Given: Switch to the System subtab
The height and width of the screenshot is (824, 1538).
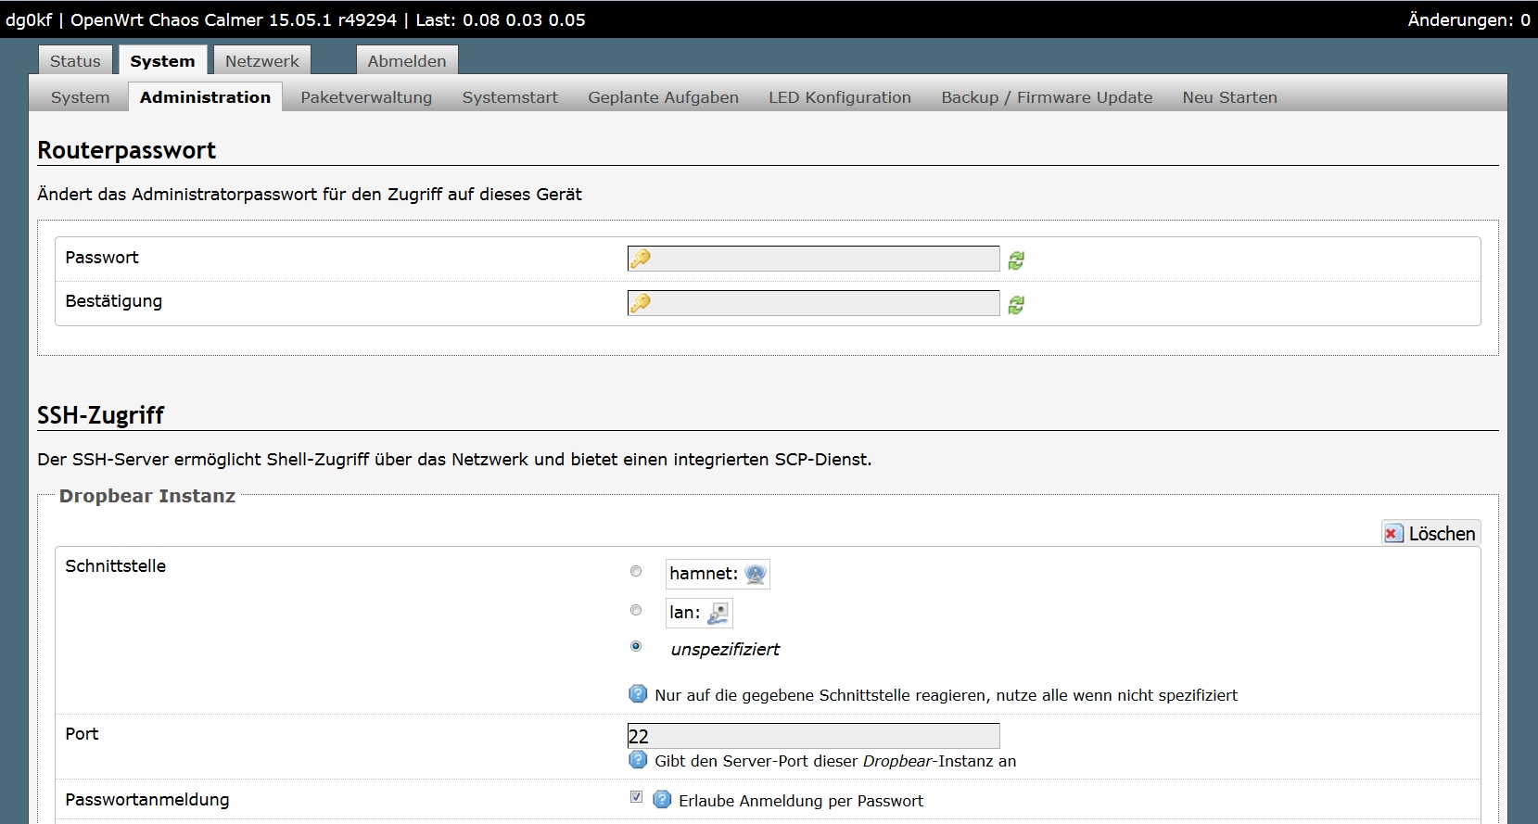Looking at the screenshot, I should tap(80, 97).
